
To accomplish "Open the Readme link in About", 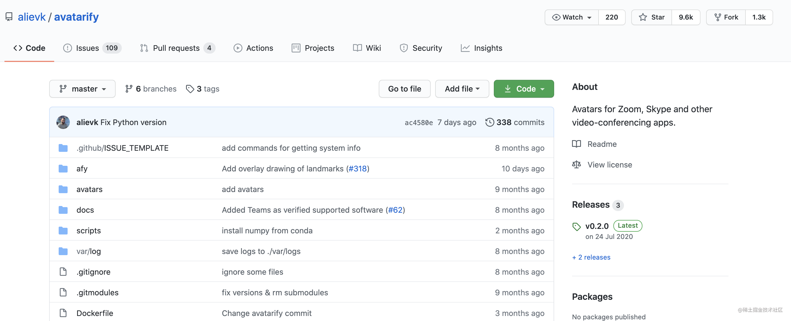I will (602, 144).
